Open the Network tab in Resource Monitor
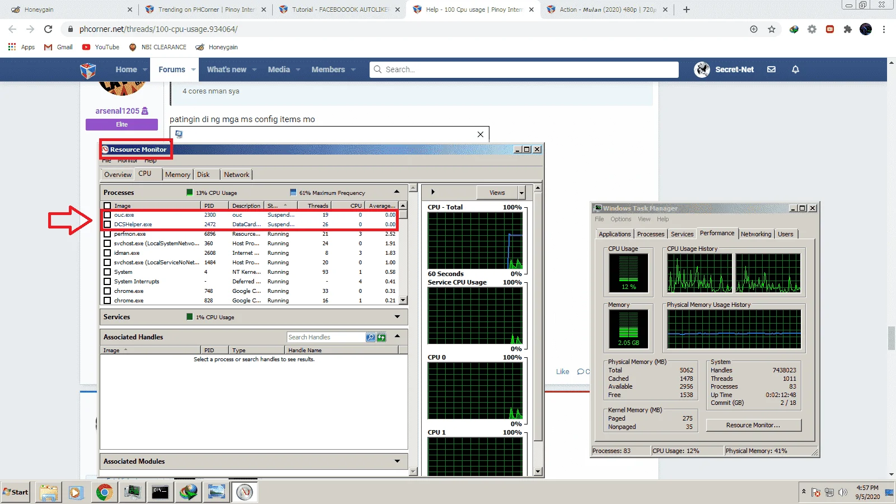The image size is (896, 504). point(236,175)
